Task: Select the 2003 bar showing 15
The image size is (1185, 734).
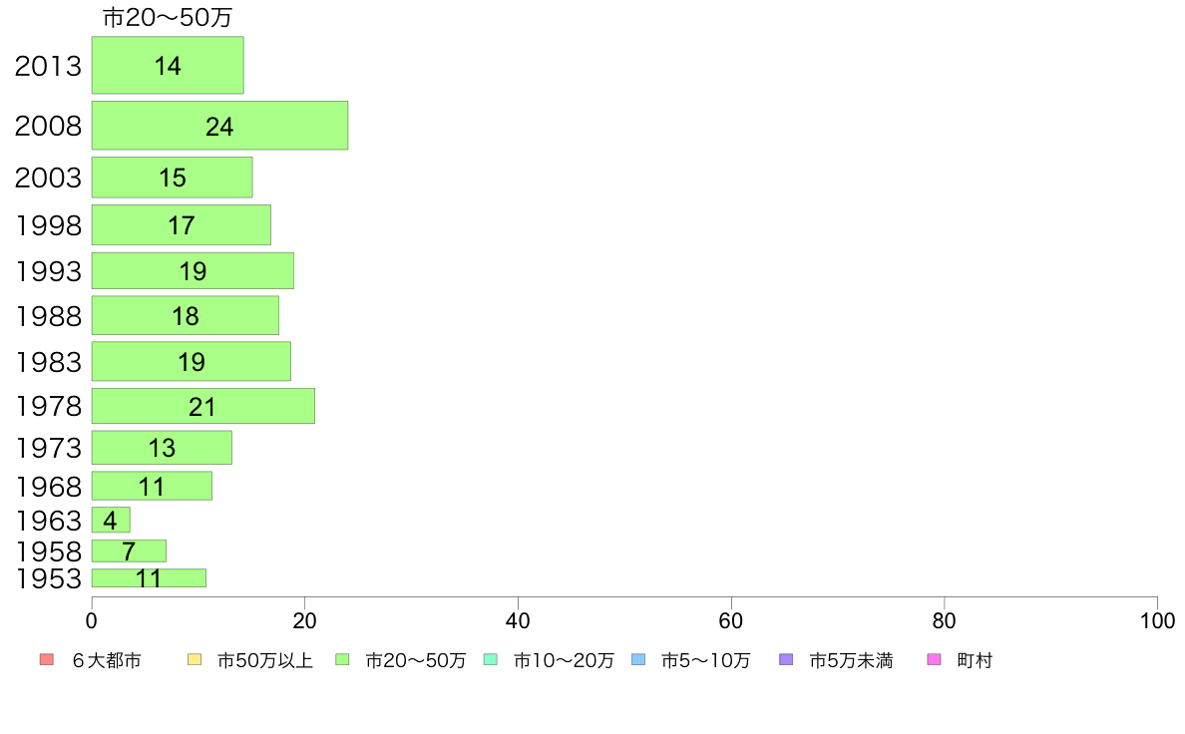Action: coord(173,178)
